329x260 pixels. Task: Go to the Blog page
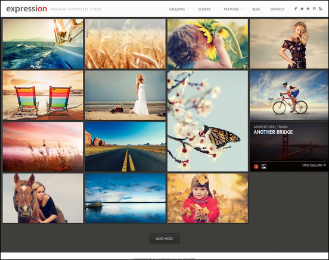coord(256,9)
